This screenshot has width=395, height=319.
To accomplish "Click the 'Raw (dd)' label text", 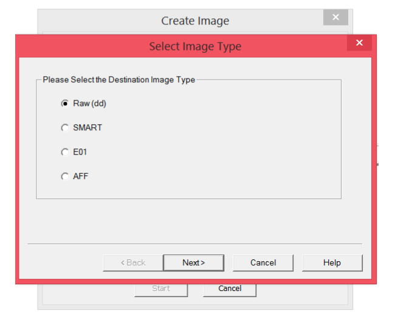I will pyautogui.click(x=89, y=103).
